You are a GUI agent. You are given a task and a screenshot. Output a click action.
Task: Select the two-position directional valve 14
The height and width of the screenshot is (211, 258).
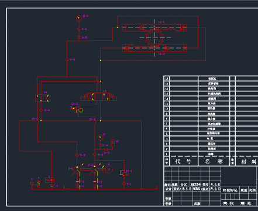pos(43,98)
